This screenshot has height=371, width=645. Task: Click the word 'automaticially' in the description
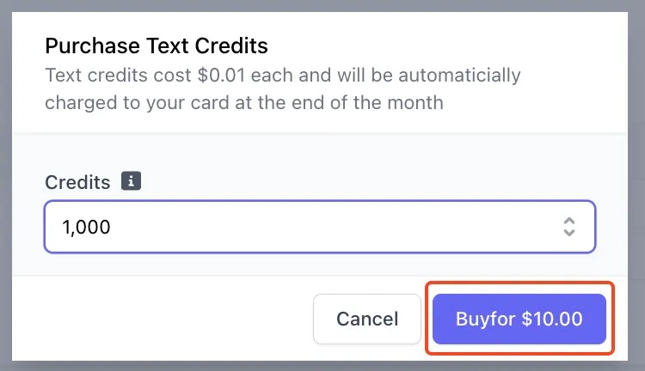tap(459, 76)
